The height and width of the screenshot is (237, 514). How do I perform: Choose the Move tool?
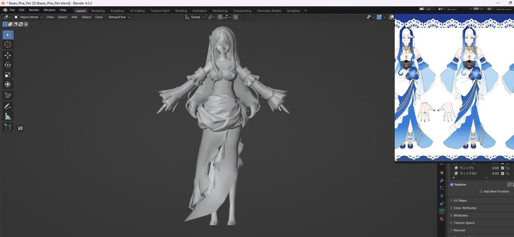point(8,55)
